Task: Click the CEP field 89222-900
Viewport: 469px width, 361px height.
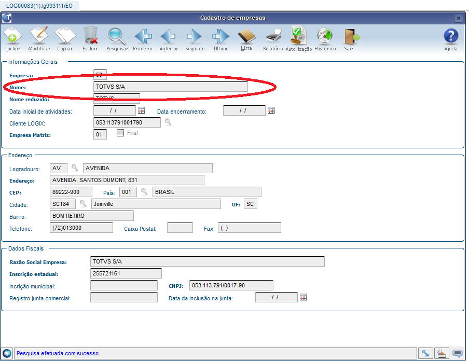Action: click(71, 192)
